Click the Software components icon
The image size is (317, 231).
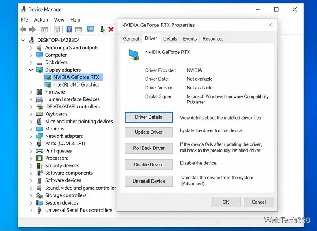pos(40,173)
